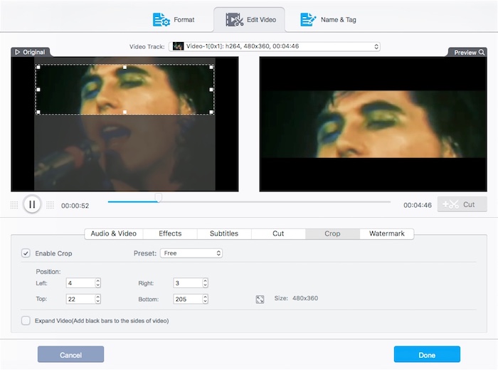This screenshot has height=370, width=498.
Task: Switch to the Name & Tag tab
Action: pos(328,20)
